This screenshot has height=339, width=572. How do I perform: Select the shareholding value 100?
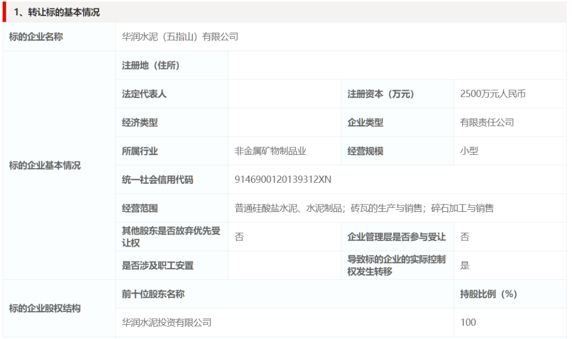(468, 323)
